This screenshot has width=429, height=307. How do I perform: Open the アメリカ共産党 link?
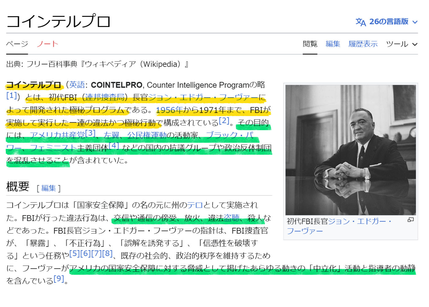click(x=57, y=135)
